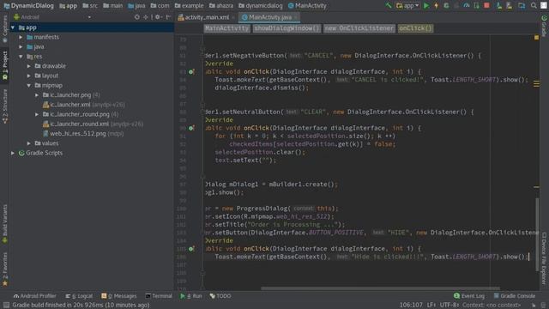Click the onClick() breadcrumb
The image size is (549, 309).
pos(415,28)
